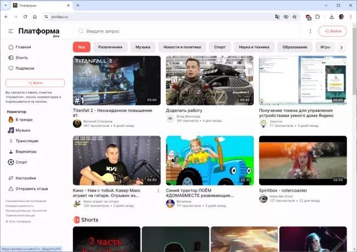Open Настройки in the sidebar
The width and height of the screenshot is (357, 252).
pos(25,178)
